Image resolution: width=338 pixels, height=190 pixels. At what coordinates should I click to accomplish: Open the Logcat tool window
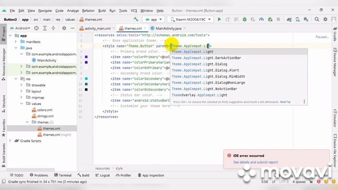[x=102, y=175]
